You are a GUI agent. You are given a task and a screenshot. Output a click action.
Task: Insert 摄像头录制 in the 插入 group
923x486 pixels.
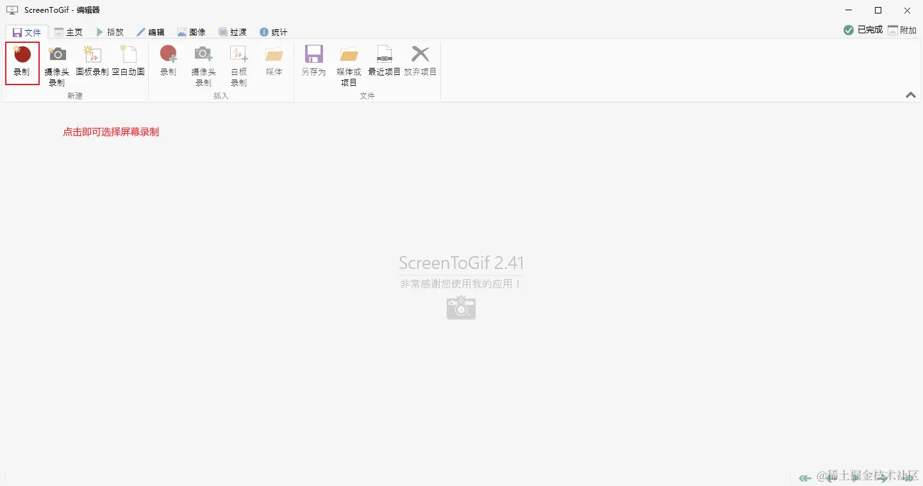coord(203,66)
